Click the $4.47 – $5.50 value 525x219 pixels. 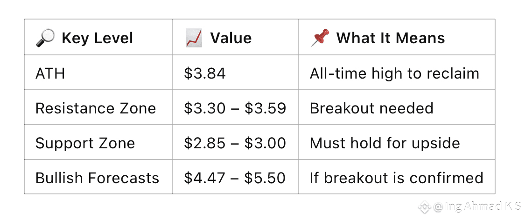coord(235,178)
